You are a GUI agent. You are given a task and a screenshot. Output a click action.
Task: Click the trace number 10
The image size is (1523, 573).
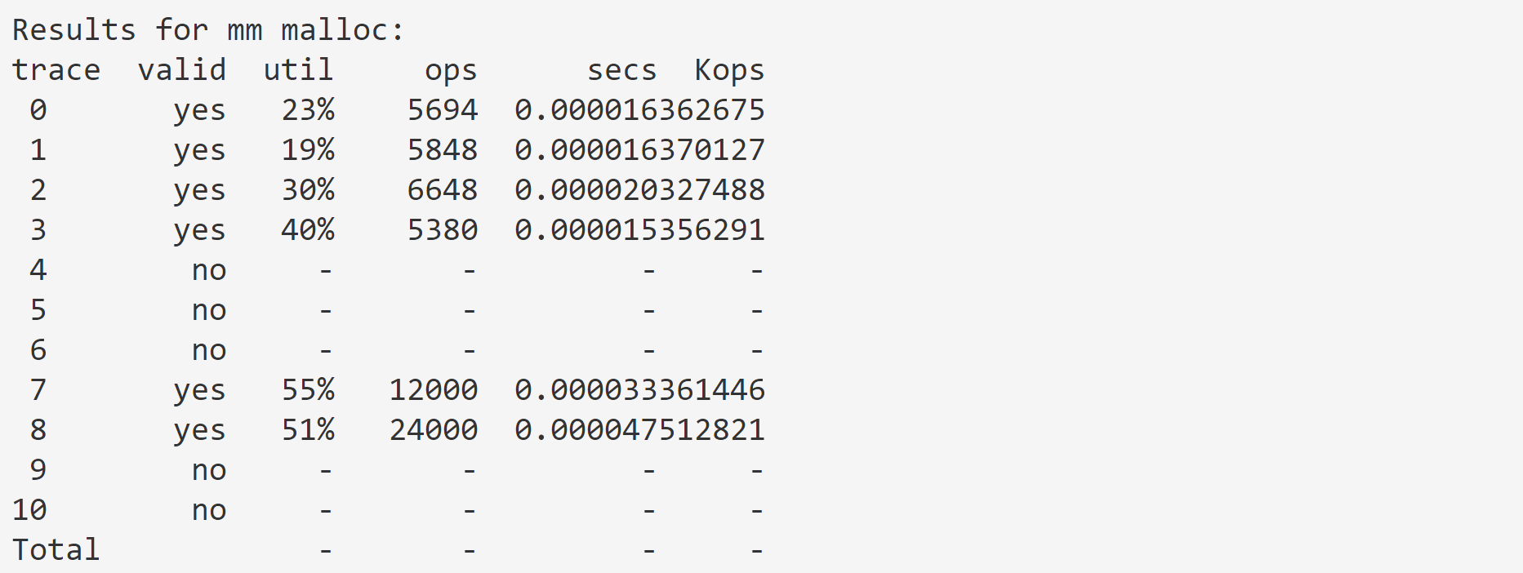click(29, 510)
